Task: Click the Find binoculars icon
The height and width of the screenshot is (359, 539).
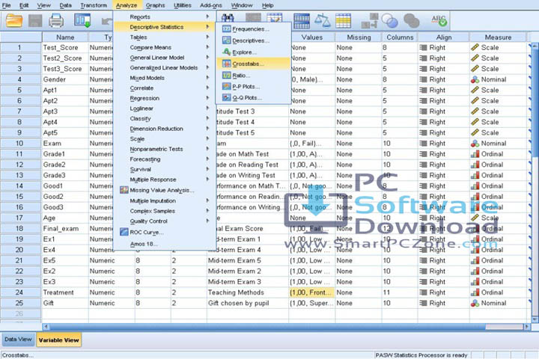Action: [228, 18]
